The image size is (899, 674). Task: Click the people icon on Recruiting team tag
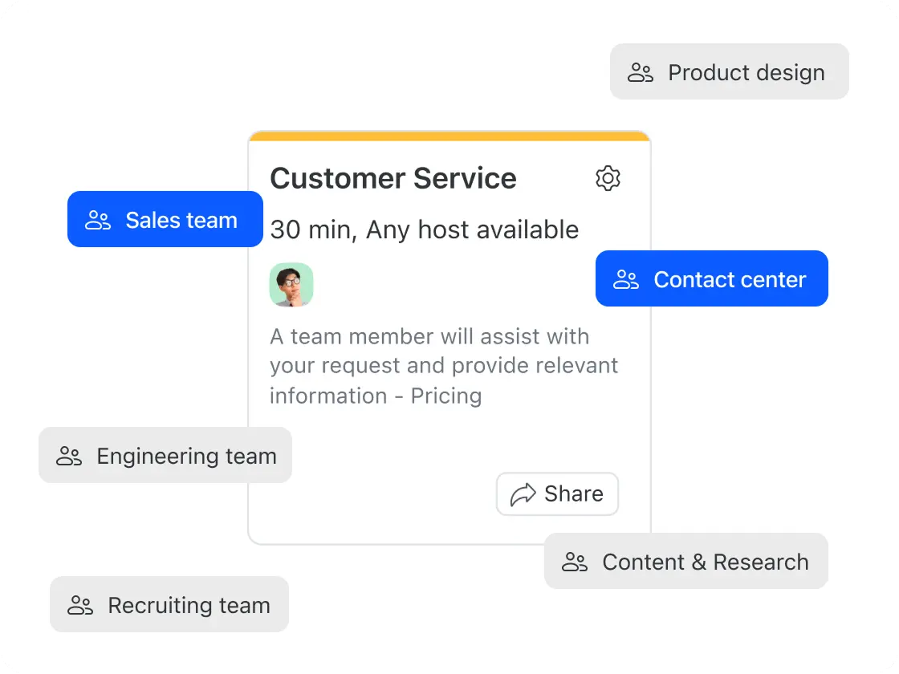pos(79,605)
